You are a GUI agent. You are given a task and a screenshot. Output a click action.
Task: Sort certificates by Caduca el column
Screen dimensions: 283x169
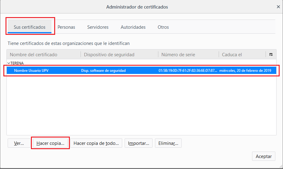(x=232, y=55)
